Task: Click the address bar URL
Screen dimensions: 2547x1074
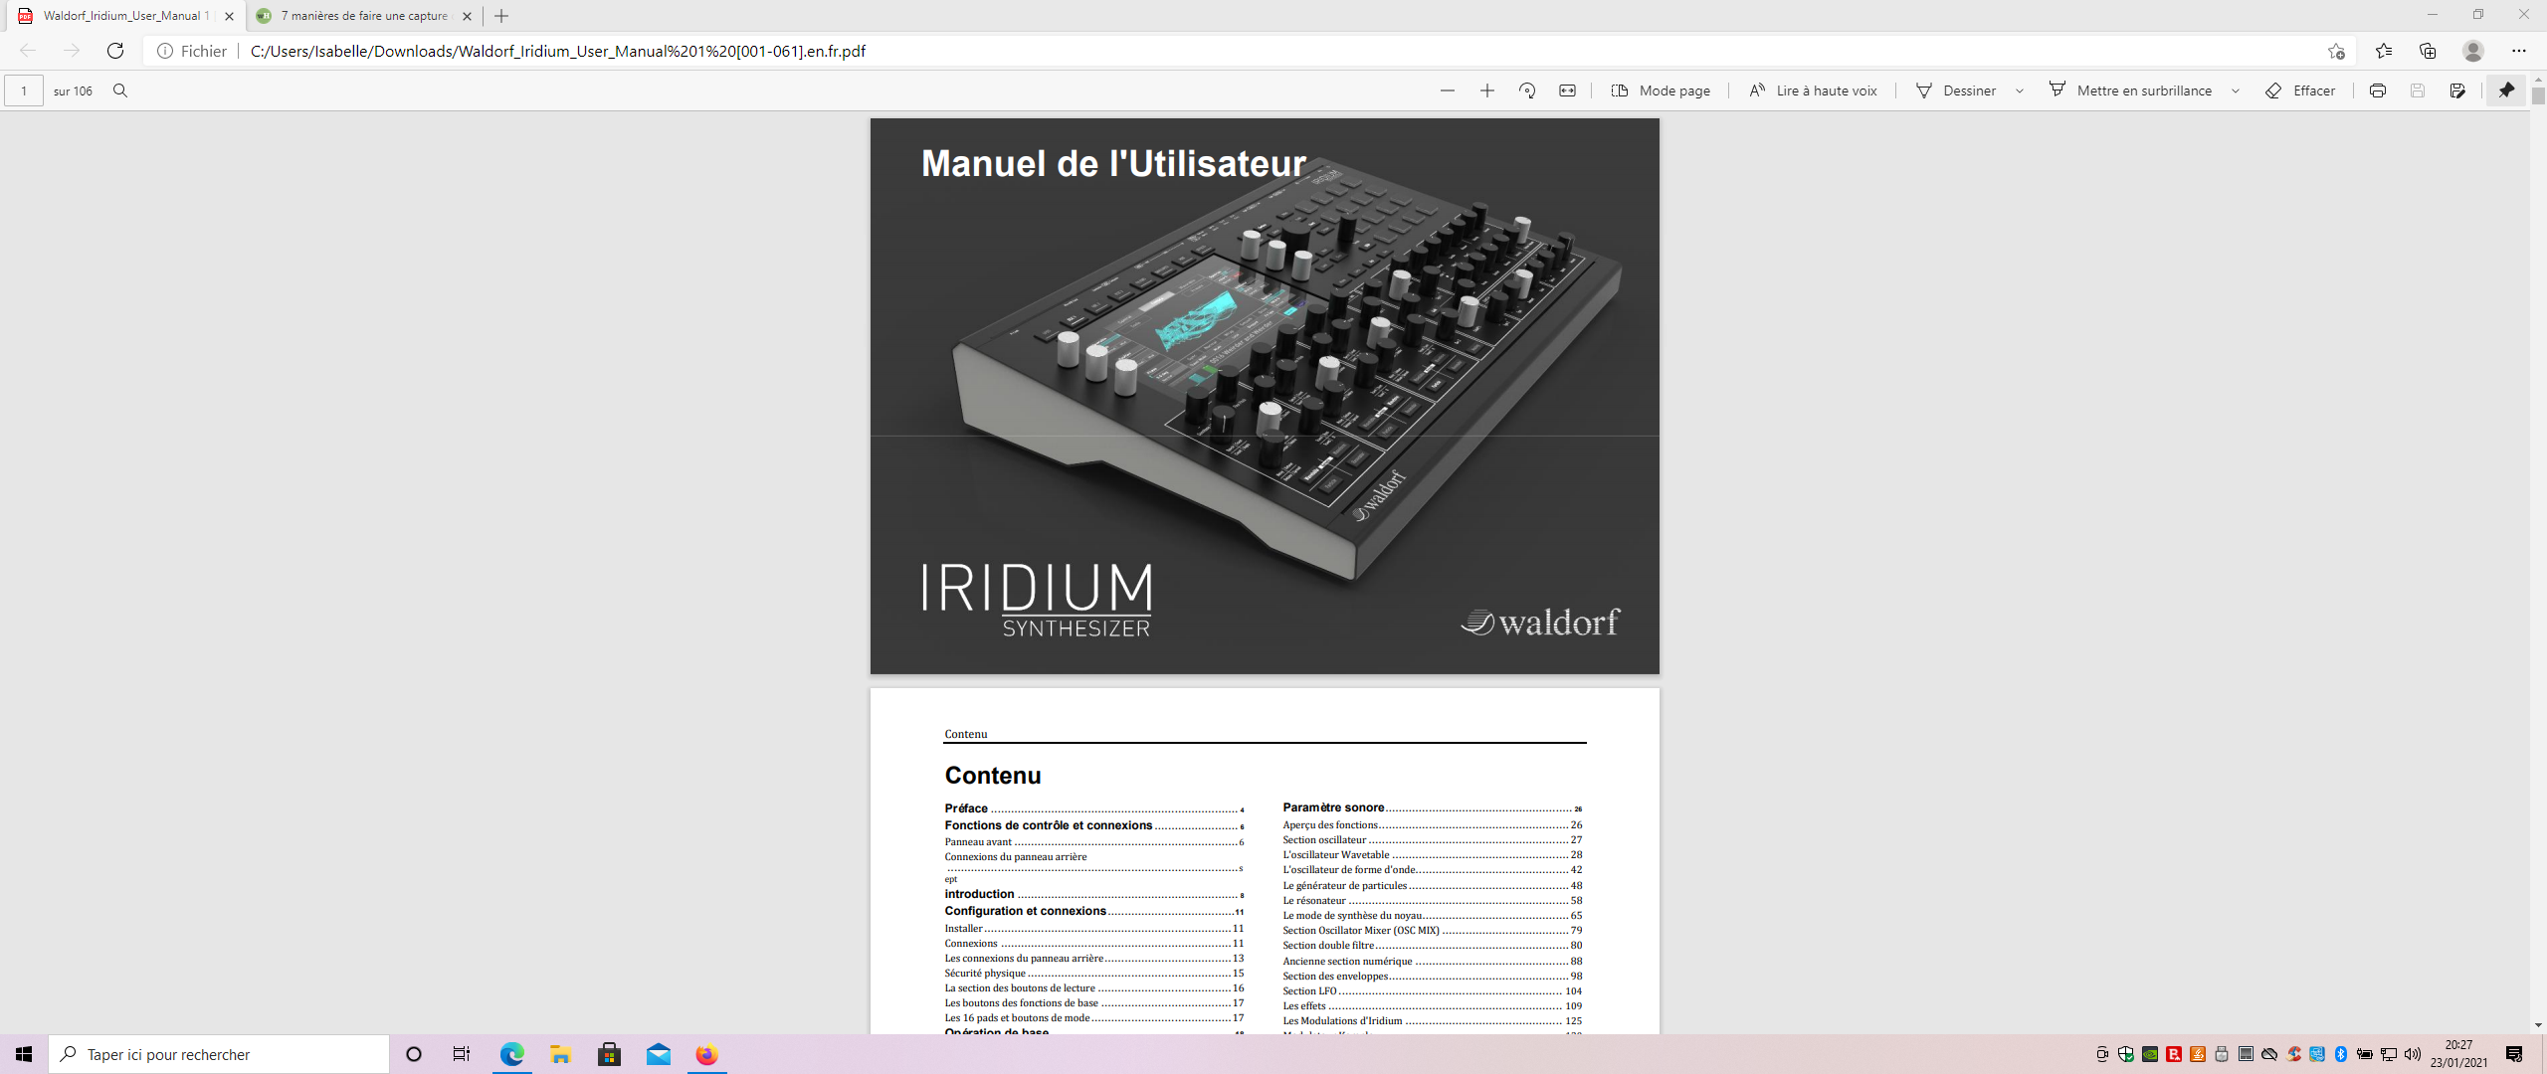Action: point(558,51)
